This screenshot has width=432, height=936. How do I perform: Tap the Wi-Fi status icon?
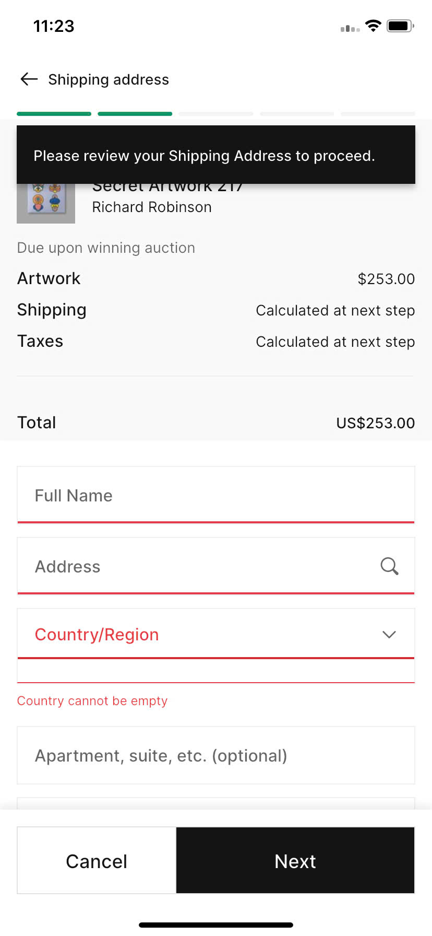(x=373, y=26)
